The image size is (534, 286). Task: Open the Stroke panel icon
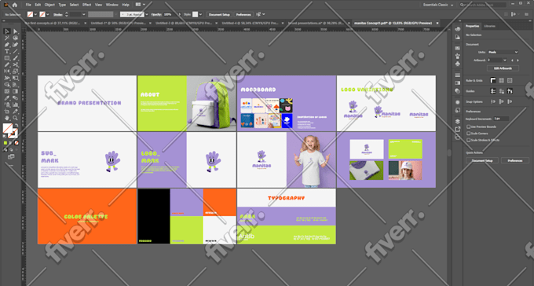tap(457, 75)
